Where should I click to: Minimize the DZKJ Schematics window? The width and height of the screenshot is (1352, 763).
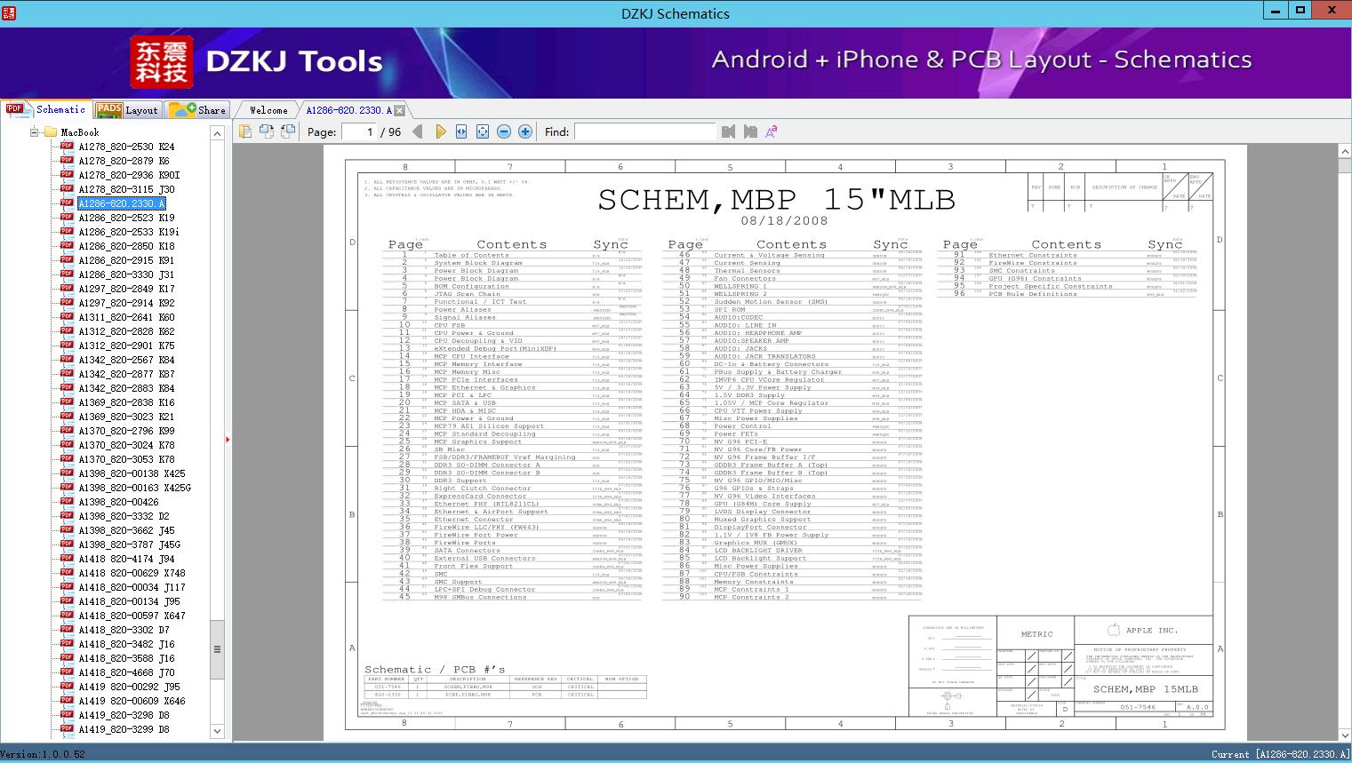[x=1276, y=11]
